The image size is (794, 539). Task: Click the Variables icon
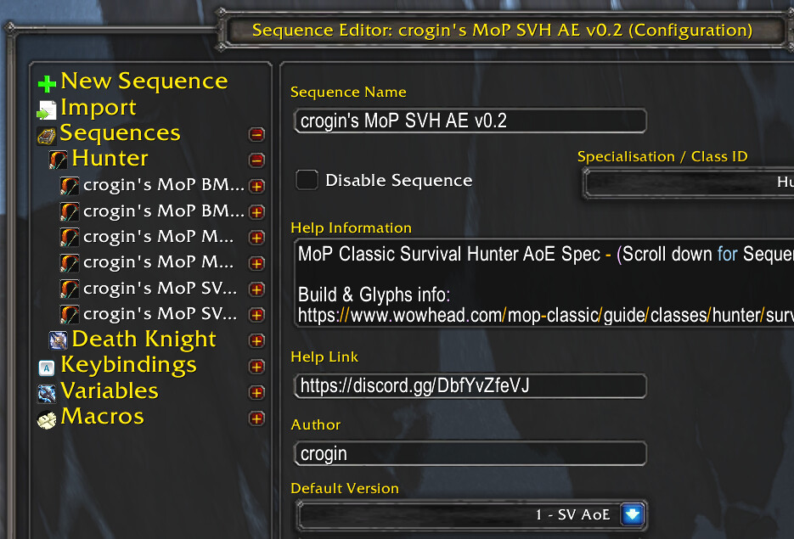(x=47, y=392)
